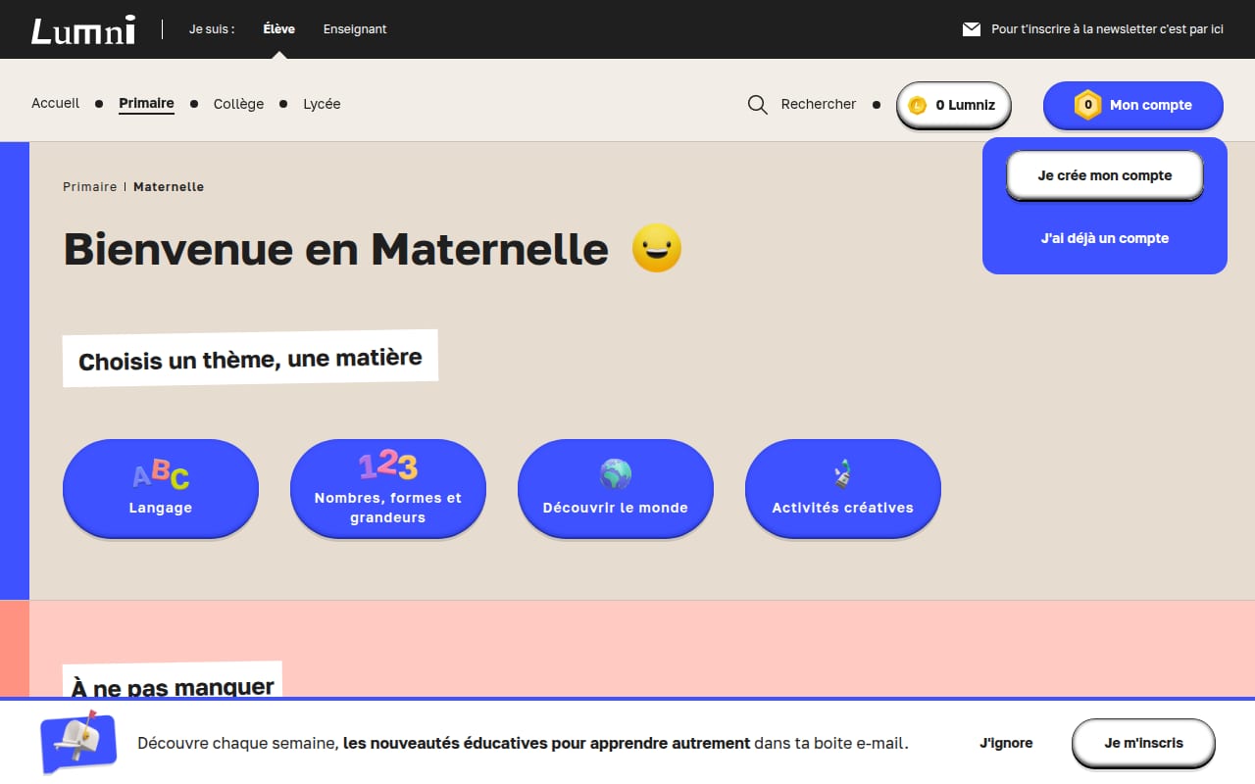Viewport: 1255px width, 784px height.
Task: Click the paintbrush icon on Activités créatives
Action: (843, 474)
